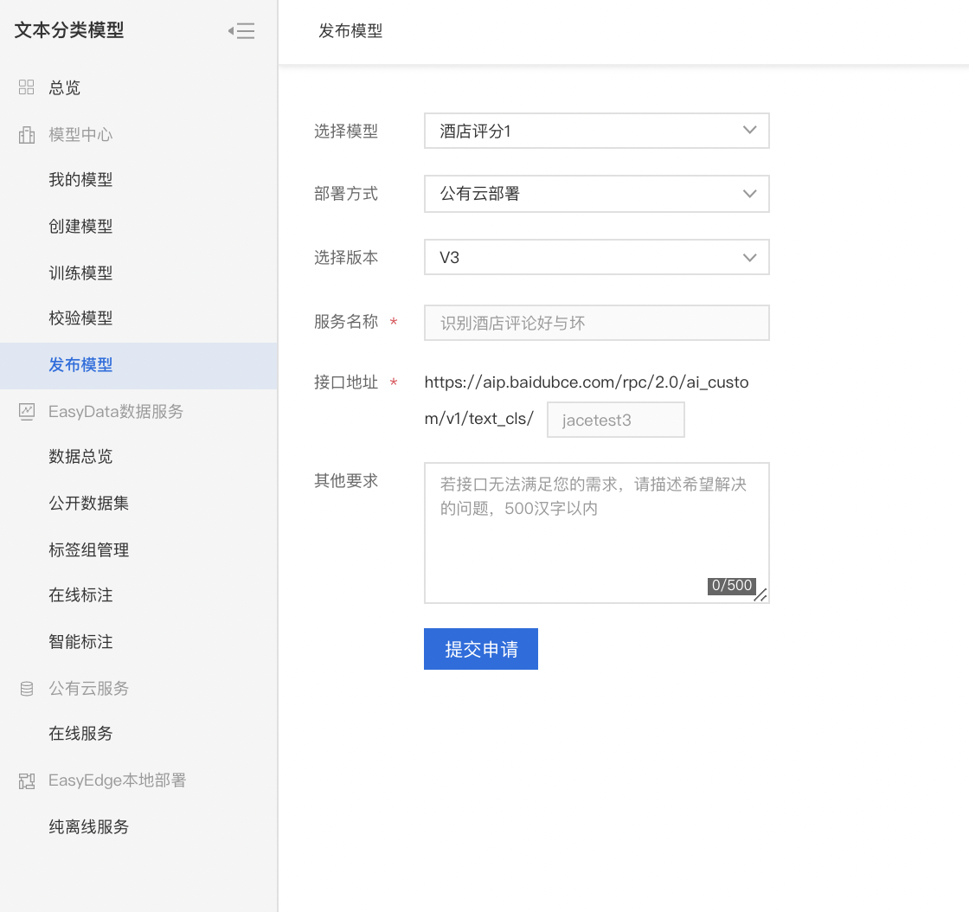Click the 公有云服务 database icon

click(x=27, y=689)
